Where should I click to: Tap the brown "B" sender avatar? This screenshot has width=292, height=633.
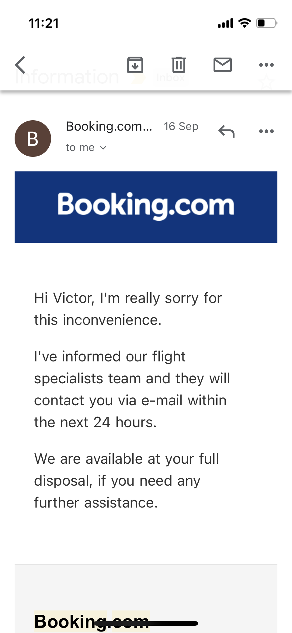click(x=33, y=139)
